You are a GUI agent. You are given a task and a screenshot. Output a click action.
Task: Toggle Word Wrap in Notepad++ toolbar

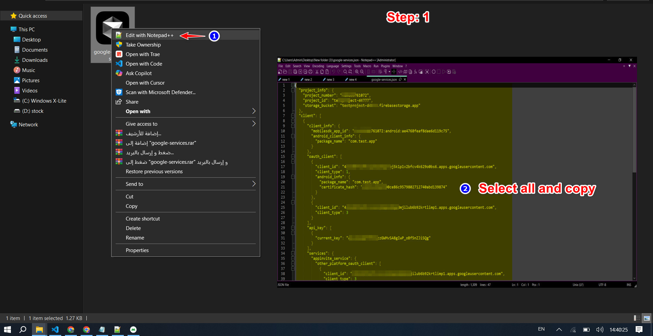coord(380,72)
